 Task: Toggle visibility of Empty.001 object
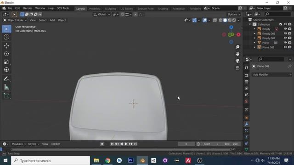pos(285,33)
